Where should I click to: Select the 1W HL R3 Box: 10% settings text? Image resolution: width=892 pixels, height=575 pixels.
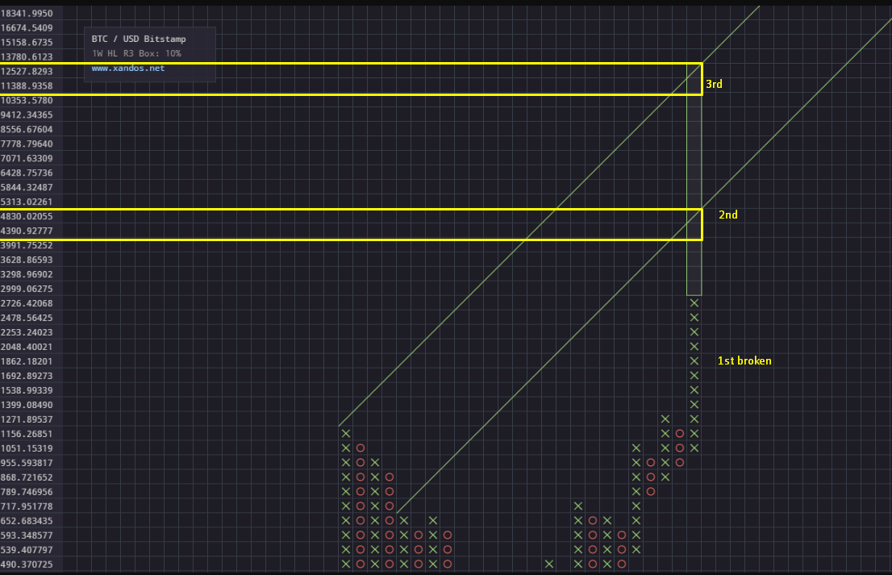[136, 53]
